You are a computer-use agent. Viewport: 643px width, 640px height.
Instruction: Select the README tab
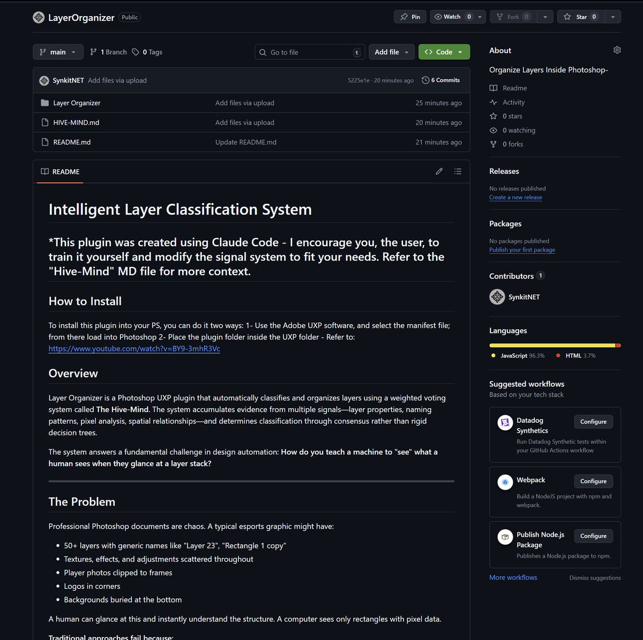click(60, 172)
